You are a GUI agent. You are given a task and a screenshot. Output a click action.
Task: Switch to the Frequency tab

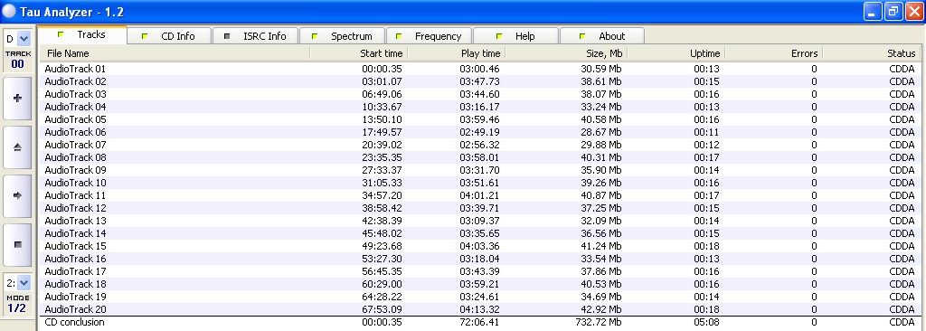pos(429,36)
